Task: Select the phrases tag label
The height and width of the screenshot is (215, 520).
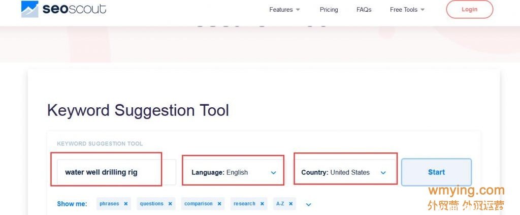Action: [109, 204]
